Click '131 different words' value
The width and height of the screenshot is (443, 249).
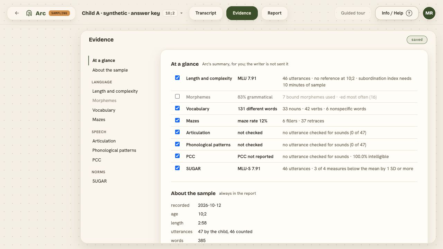point(257,109)
